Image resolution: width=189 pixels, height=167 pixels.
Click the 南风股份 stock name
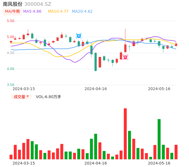pos(13,4)
